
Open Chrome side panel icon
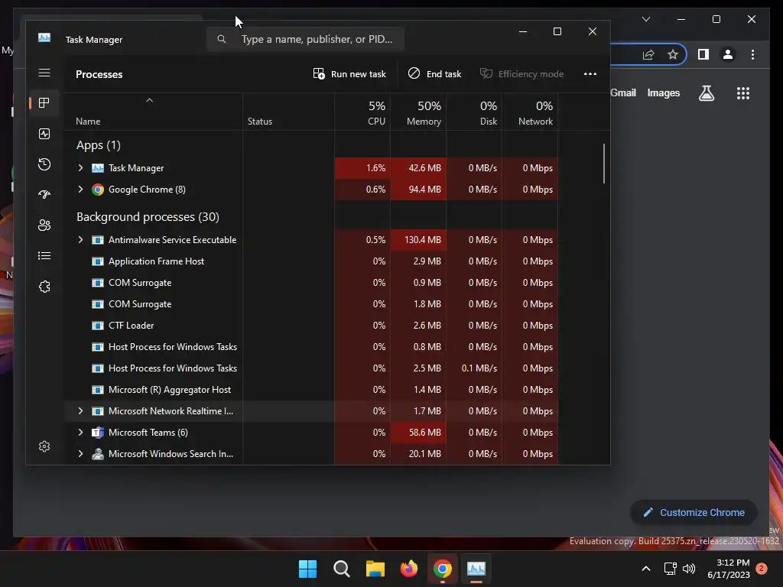tap(703, 54)
